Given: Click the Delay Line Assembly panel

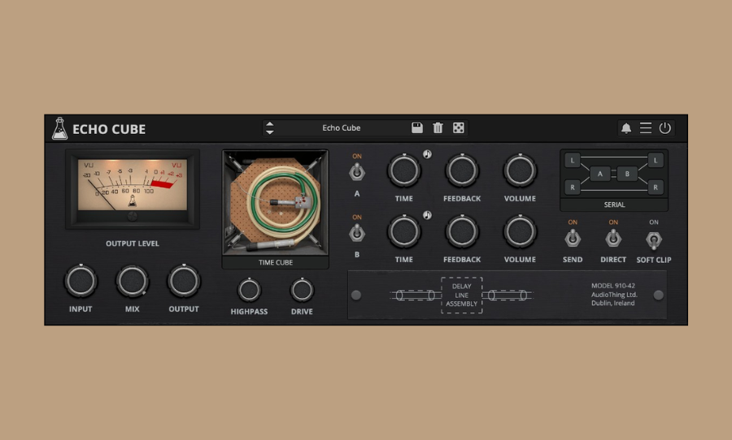Looking at the screenshot, I should pos(461,295).
